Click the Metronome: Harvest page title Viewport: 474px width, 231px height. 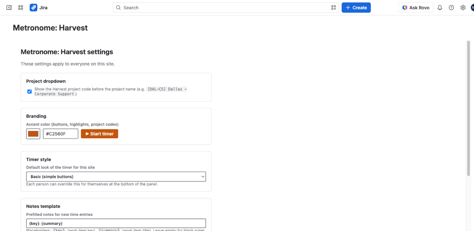[50, 28]
